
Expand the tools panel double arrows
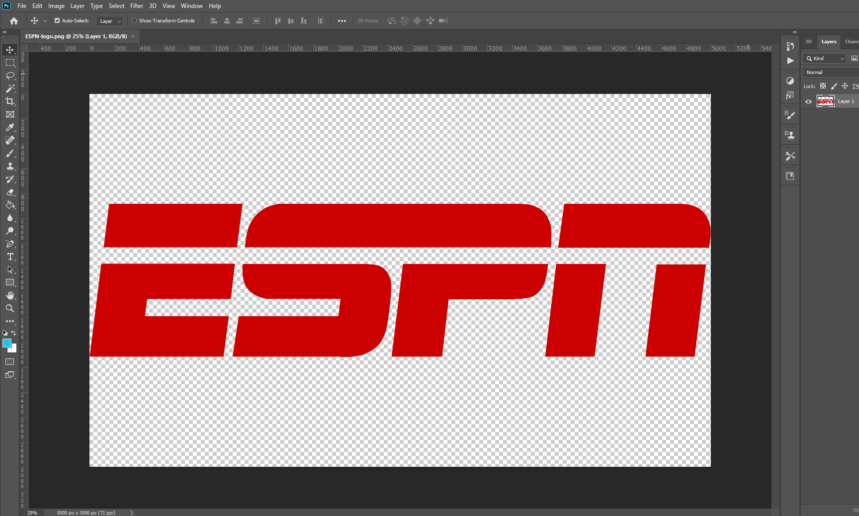[x=4, y=32]
